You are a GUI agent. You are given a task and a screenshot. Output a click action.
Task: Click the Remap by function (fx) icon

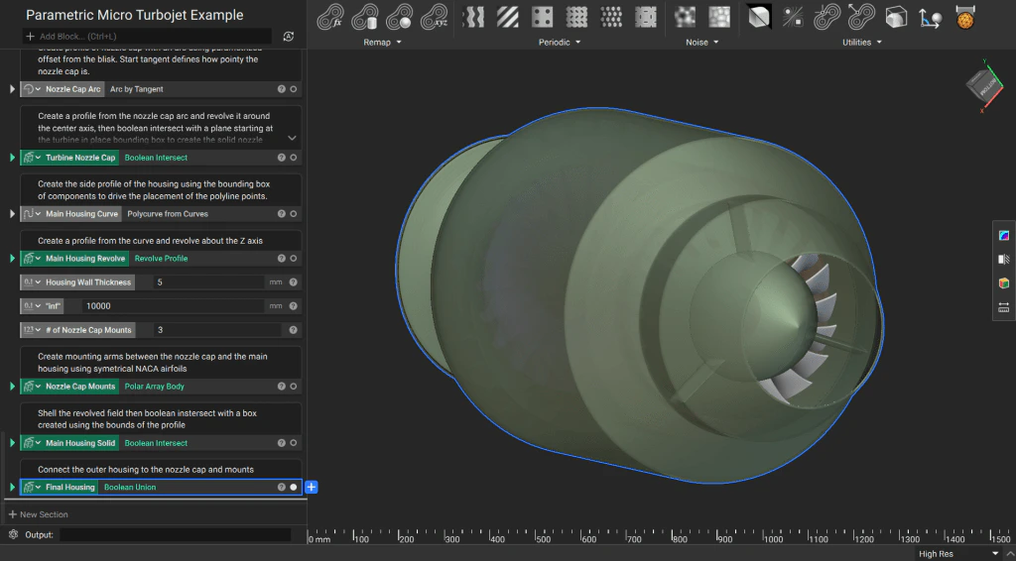(x=330, y=17)
